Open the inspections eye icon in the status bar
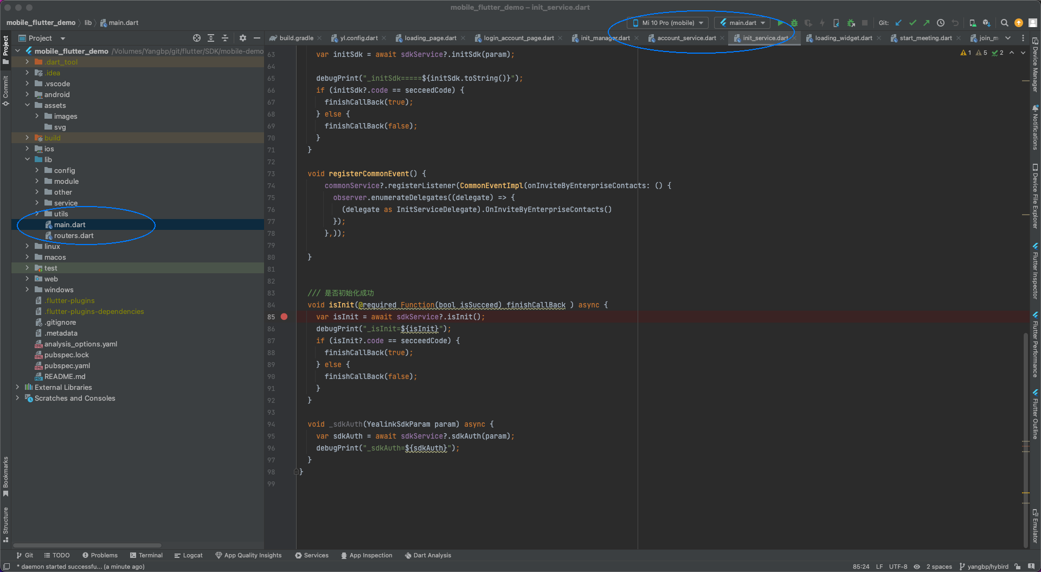The height and width of the screenshot is (572, 1041). (917, 567)
